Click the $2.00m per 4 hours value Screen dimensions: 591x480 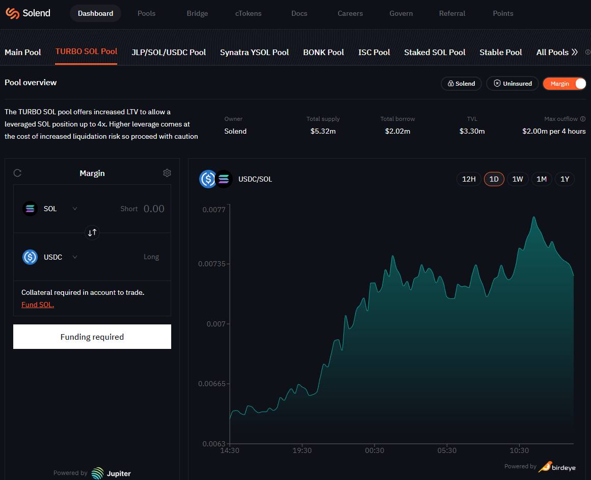point(554,131)
